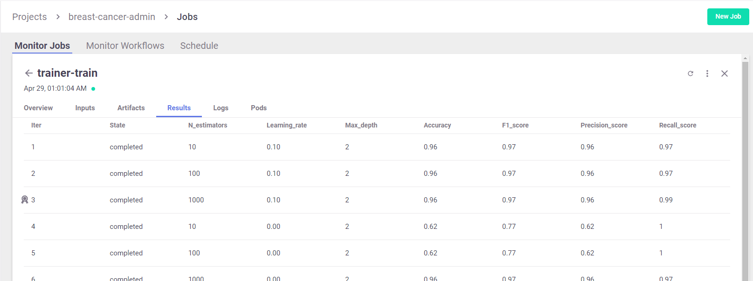Open the Artifacts tab
Image resolution: width=753 pixels, height=281 pixels.
131,108
